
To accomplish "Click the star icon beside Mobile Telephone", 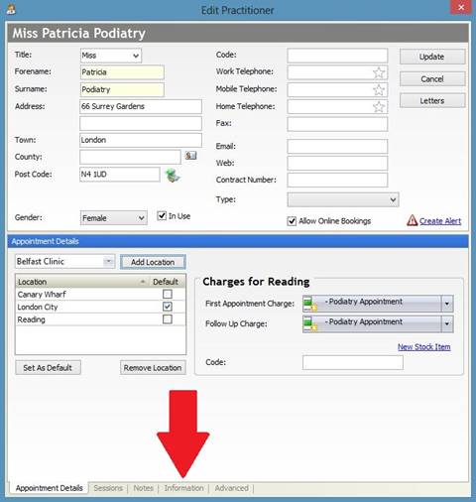I will tap(379, 89).
